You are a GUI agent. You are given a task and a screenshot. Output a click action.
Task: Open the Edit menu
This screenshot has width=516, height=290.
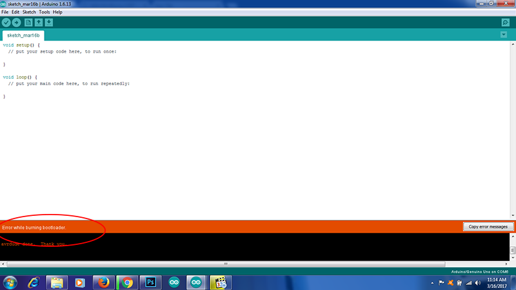pos(15,12)
